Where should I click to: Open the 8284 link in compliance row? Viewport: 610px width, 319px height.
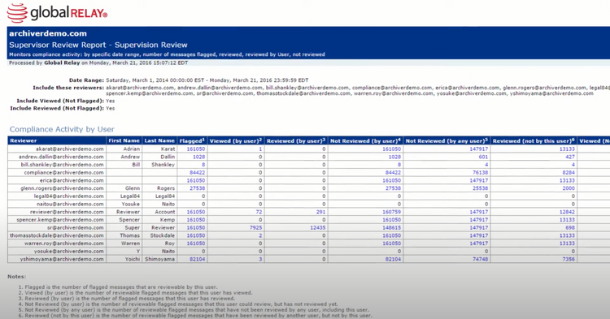(569, 172)
